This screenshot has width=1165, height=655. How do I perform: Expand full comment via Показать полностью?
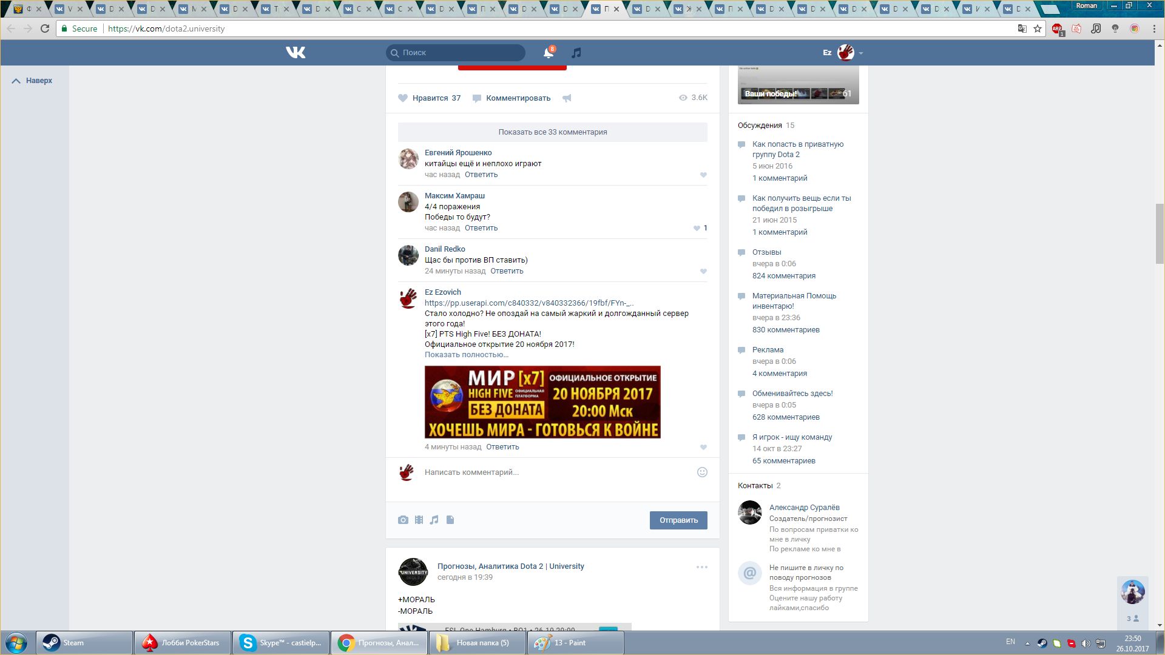[x=466, y=355]
